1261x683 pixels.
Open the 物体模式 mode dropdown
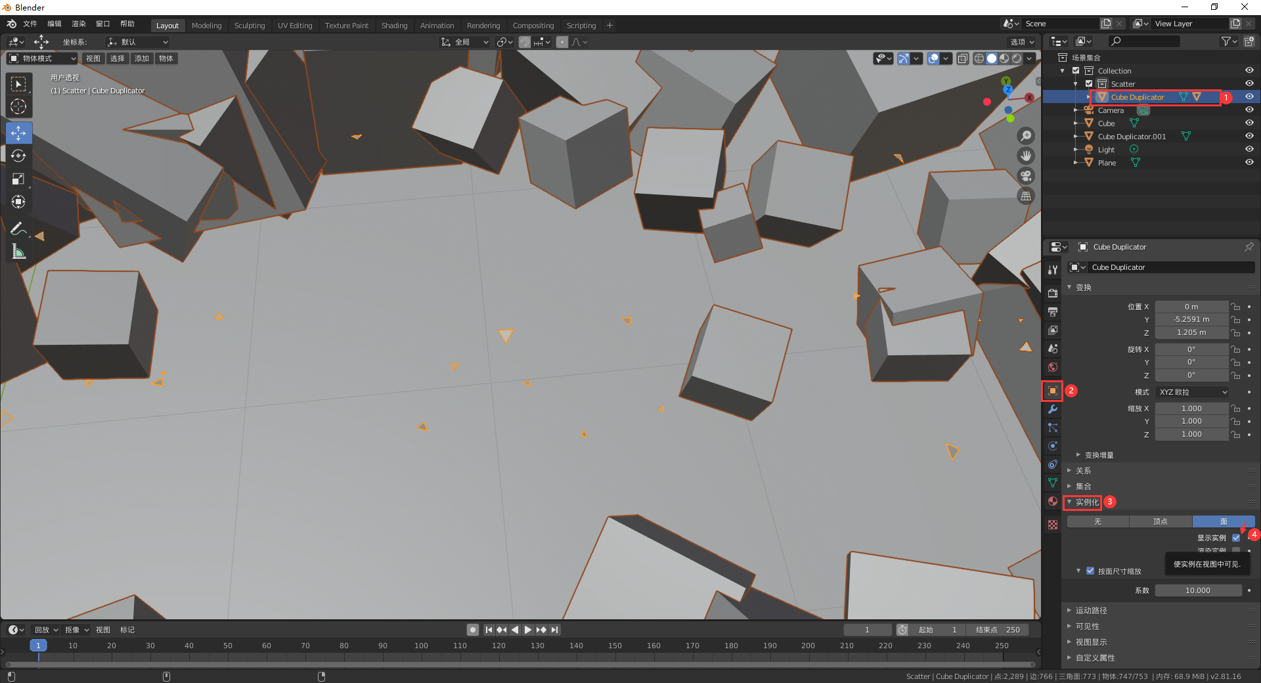pyautogui.click(x=43, y=58)
